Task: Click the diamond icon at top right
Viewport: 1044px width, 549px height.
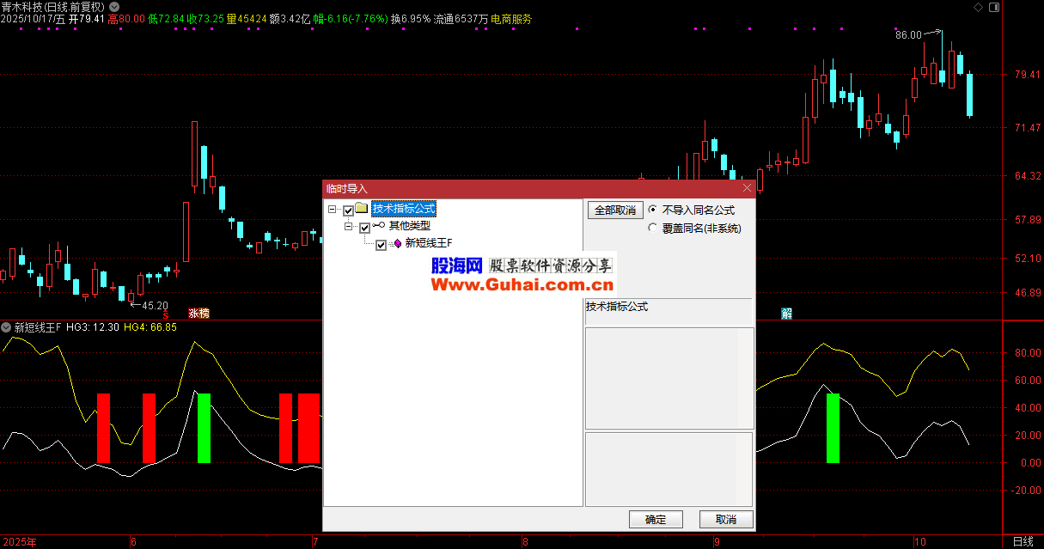Action: pyautogui.click(x=980, y=6)
